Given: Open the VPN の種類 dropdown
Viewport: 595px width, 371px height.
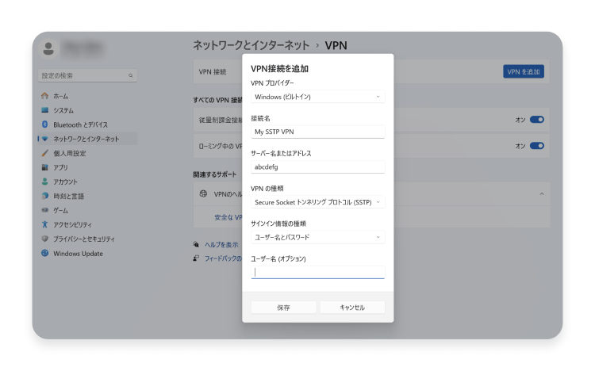Looking at the screenshot, I should 317,202.
